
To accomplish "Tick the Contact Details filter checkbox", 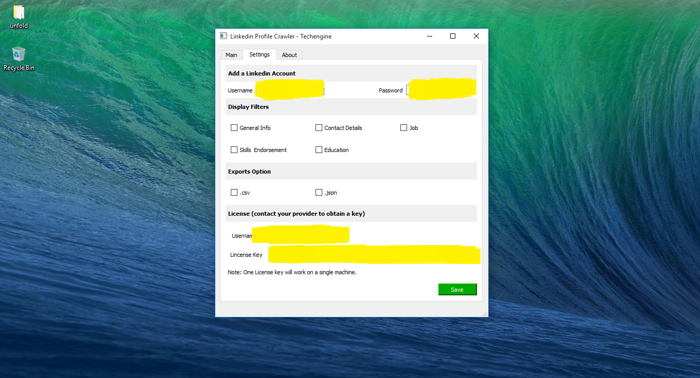I will click(x=319, y=128).
